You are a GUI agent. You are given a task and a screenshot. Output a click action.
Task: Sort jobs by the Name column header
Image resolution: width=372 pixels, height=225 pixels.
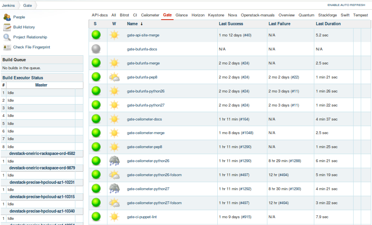(132, 24)
